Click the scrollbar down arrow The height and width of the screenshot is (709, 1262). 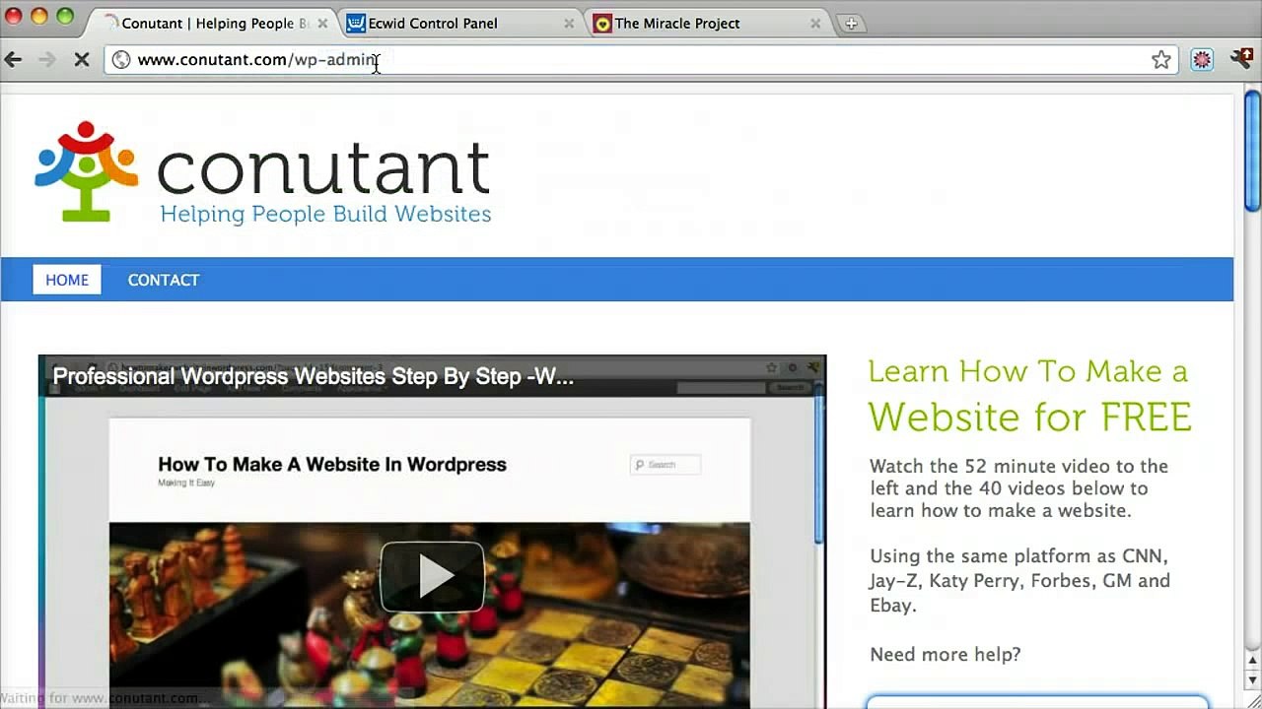pos(1252,680)
